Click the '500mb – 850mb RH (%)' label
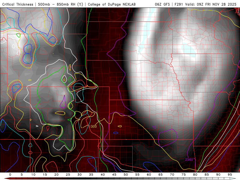Viewport: 240px width, 180px height. tap(61, 4)
